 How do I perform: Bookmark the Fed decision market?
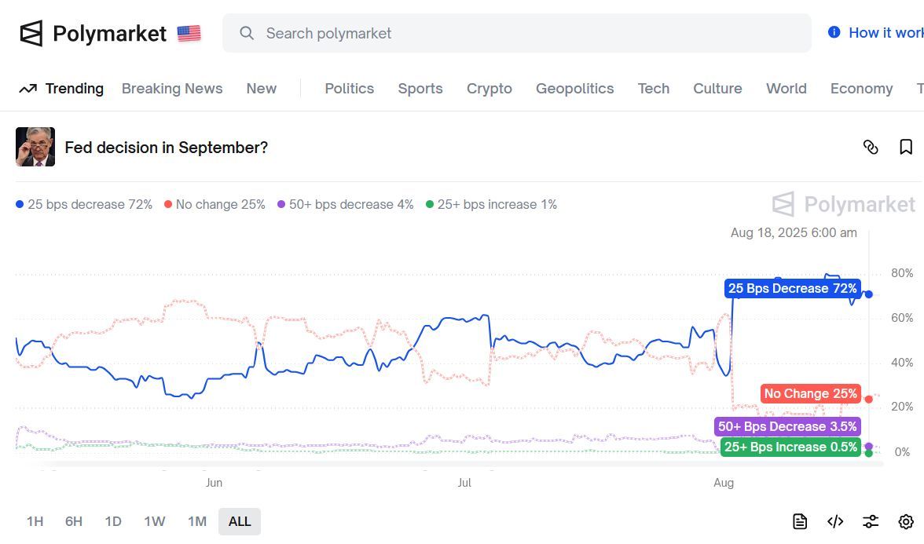906,148
